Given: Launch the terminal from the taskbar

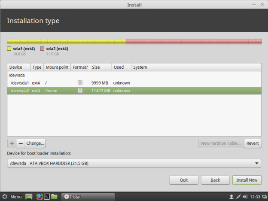Looking at the screenshot, I should tap(46, 197).
